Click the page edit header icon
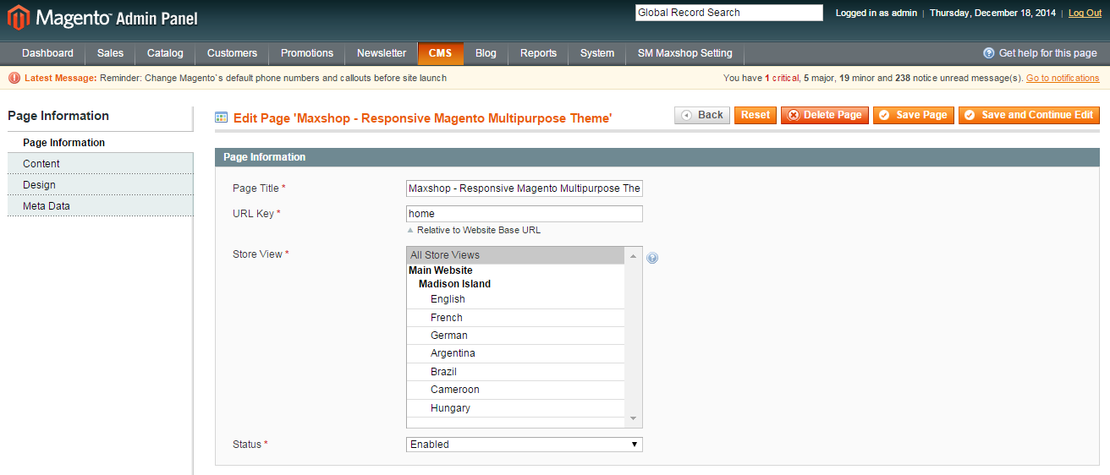 [221, 118]
